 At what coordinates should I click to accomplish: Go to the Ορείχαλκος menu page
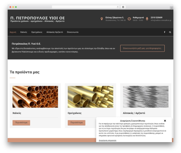[37, 32]
